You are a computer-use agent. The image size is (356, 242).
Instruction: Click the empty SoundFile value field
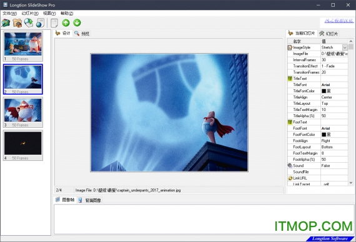[334, 172]
